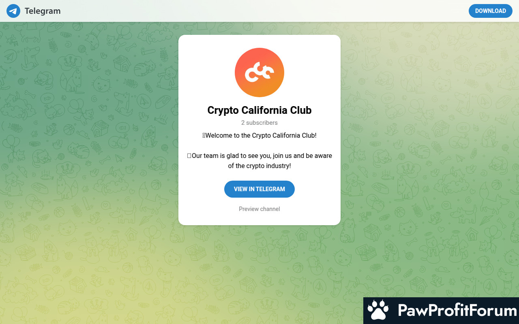Click empty header bar space beside DOWNLOAD
Image resolution: width=519 pixels, height=324 pixels.
click(264, 11)
